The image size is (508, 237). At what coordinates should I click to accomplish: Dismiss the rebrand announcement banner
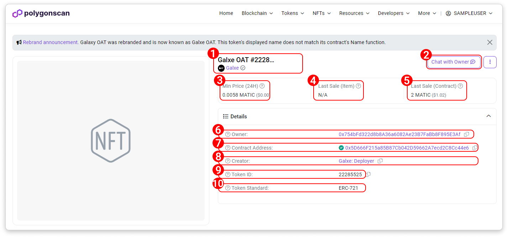coord(490,42)
